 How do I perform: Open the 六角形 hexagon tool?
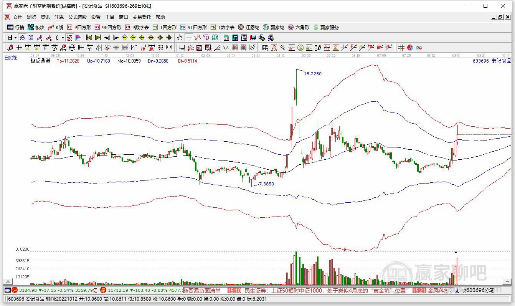pos(299,27)
